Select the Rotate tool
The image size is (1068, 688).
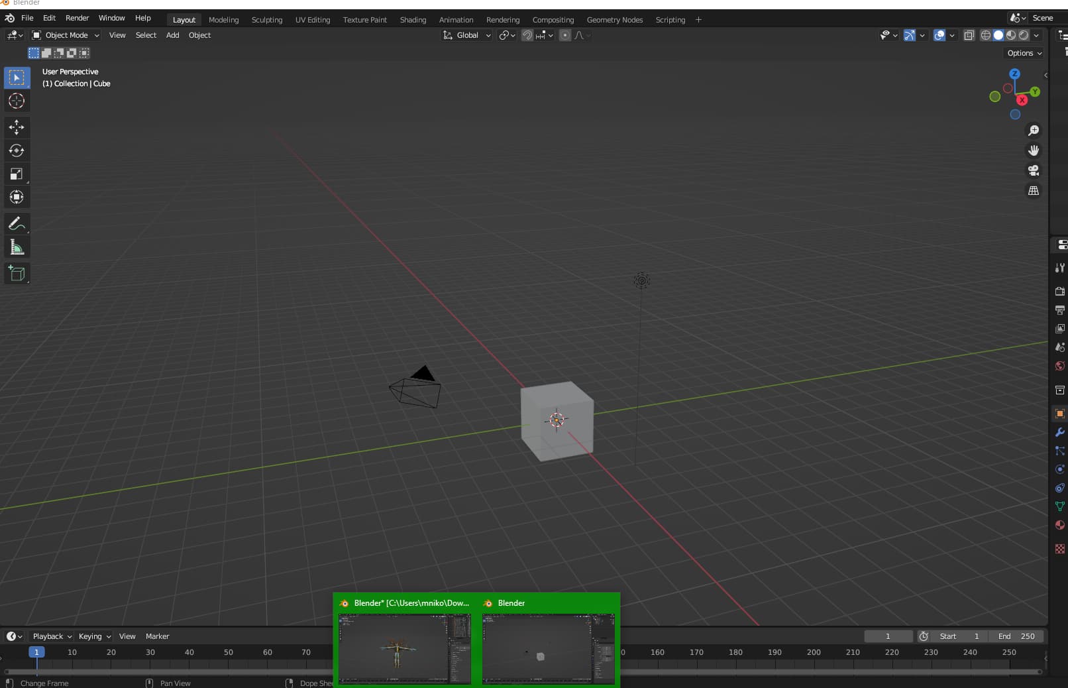click(17, 150)
